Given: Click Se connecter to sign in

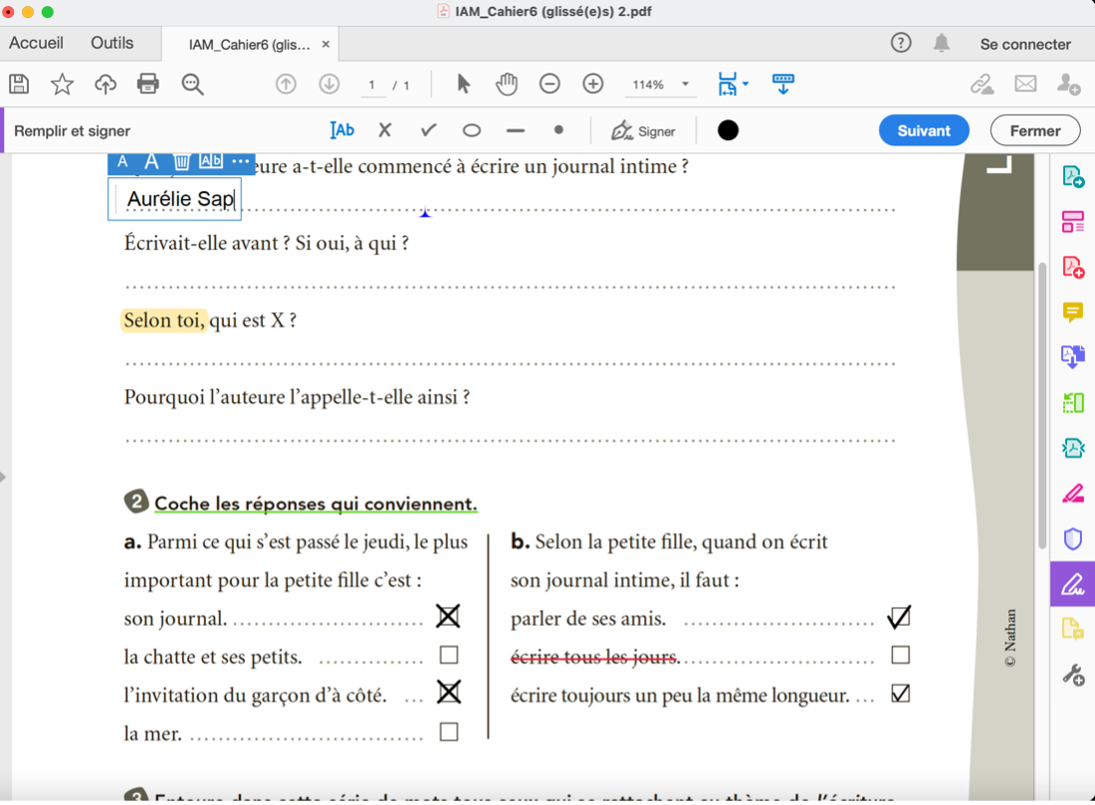Looking at the screenshot, I should (x=1025, y=44).
